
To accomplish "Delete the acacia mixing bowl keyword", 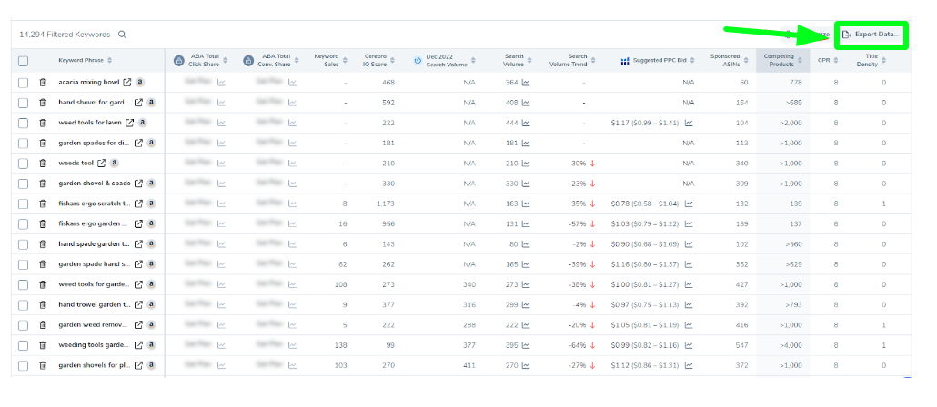I will (x=43, y=83).
